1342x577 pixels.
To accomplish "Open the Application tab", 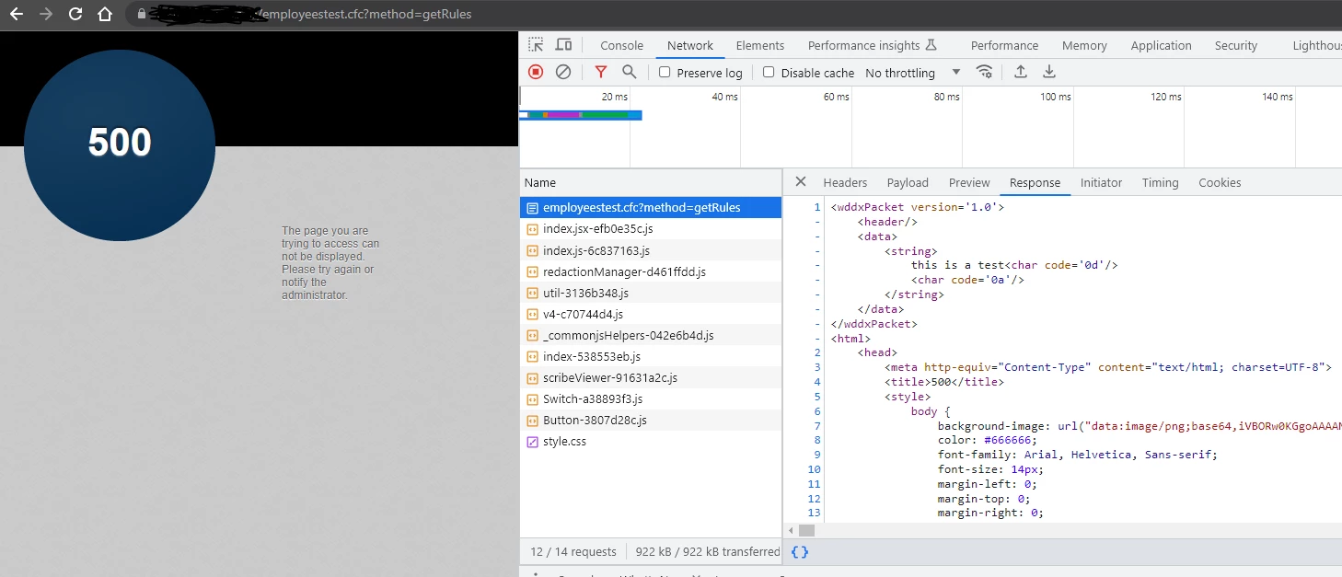I will click(1161, 45).
